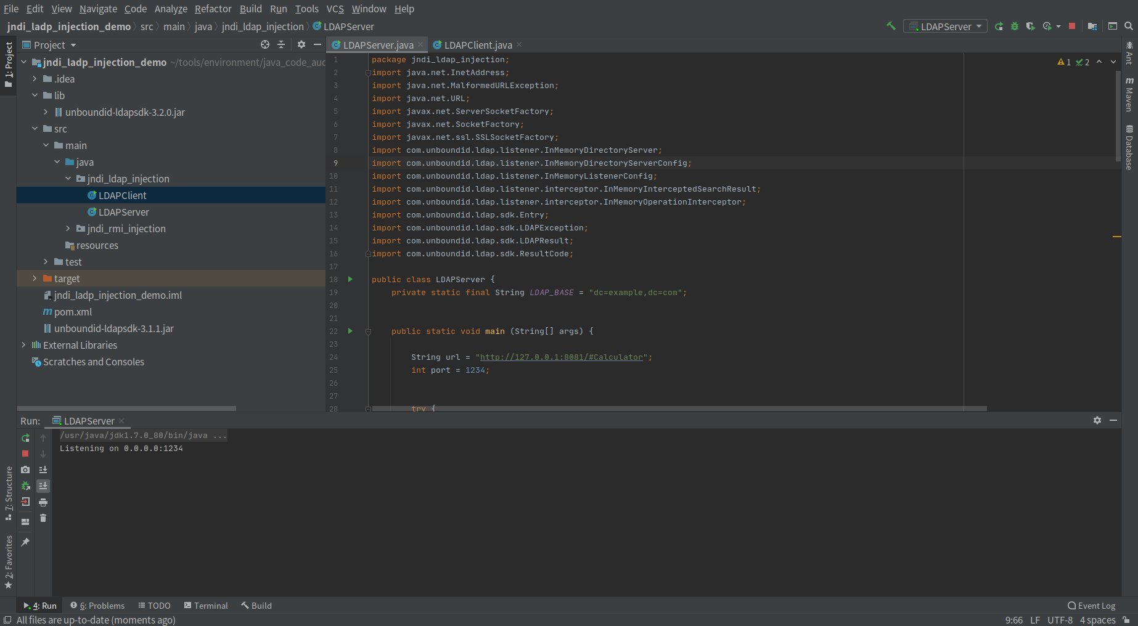Expand the test folder

tap(46, 262)
